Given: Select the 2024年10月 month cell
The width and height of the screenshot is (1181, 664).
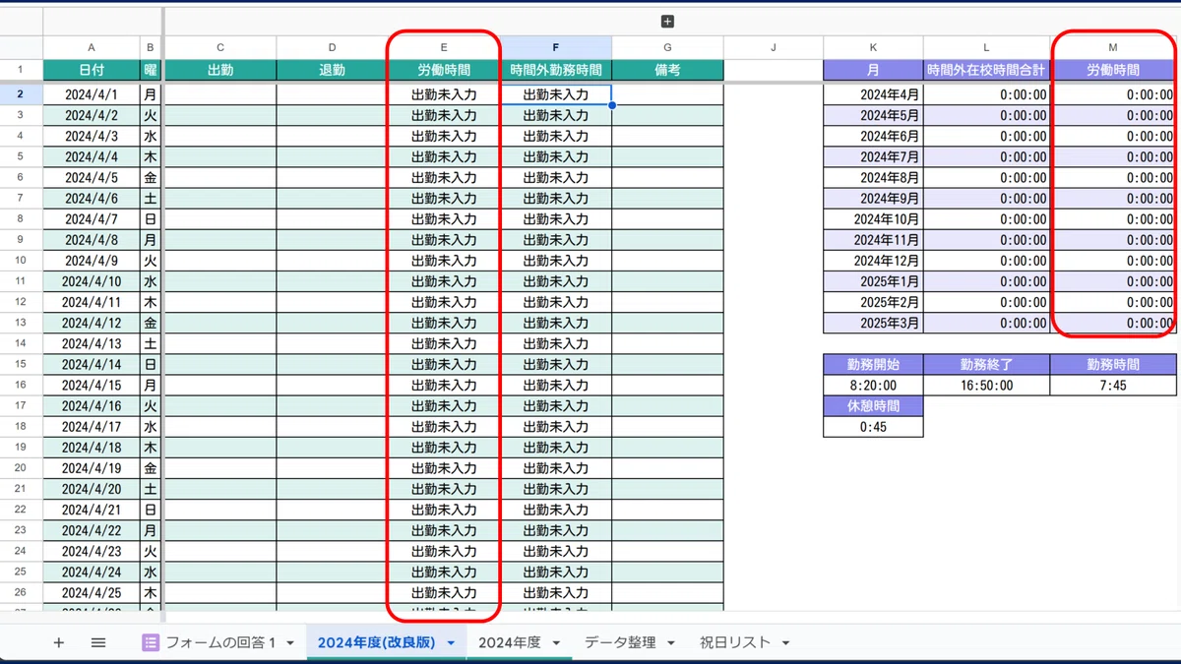Looking at the screenshot, I should click(873, 219).
